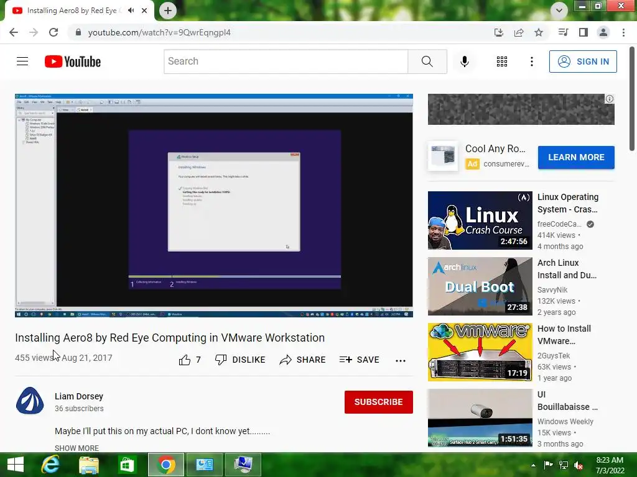Viewport: 637px width, 477px height.
Task: Open Chrome media controls icon
Action: point(563,32)
